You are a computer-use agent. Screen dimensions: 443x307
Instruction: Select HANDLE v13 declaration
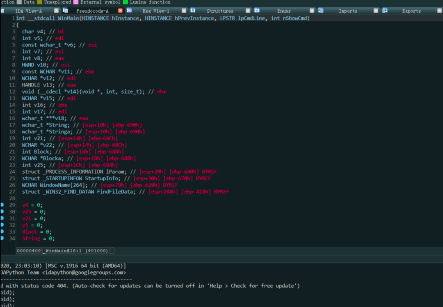click(x=38, y=85)
